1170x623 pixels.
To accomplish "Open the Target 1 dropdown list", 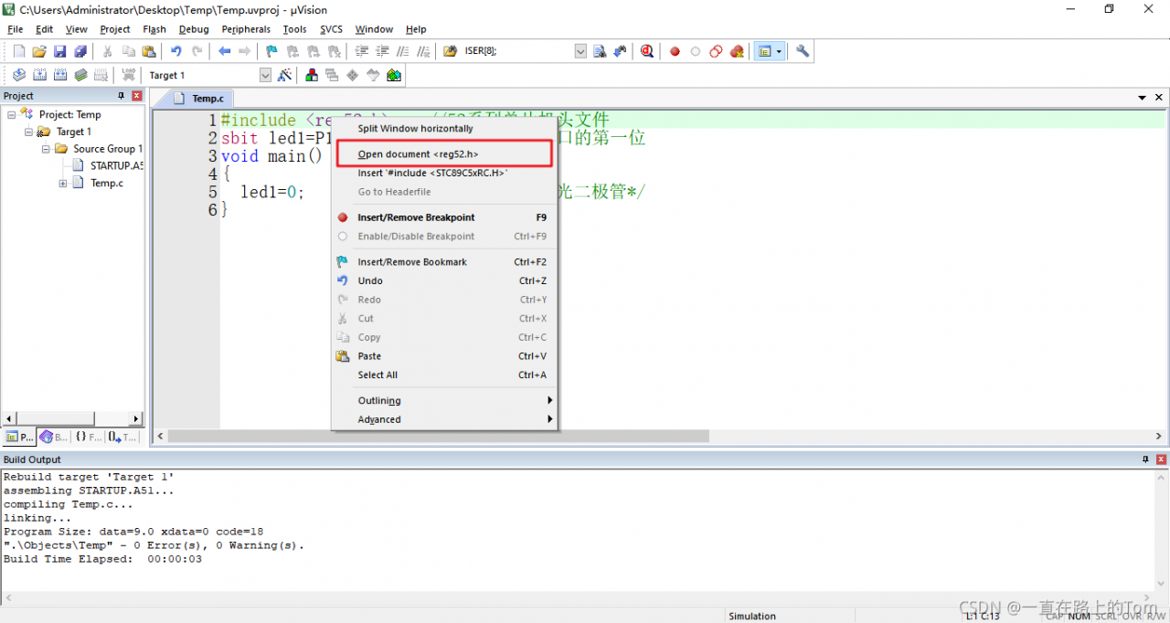I will point(265,76).
